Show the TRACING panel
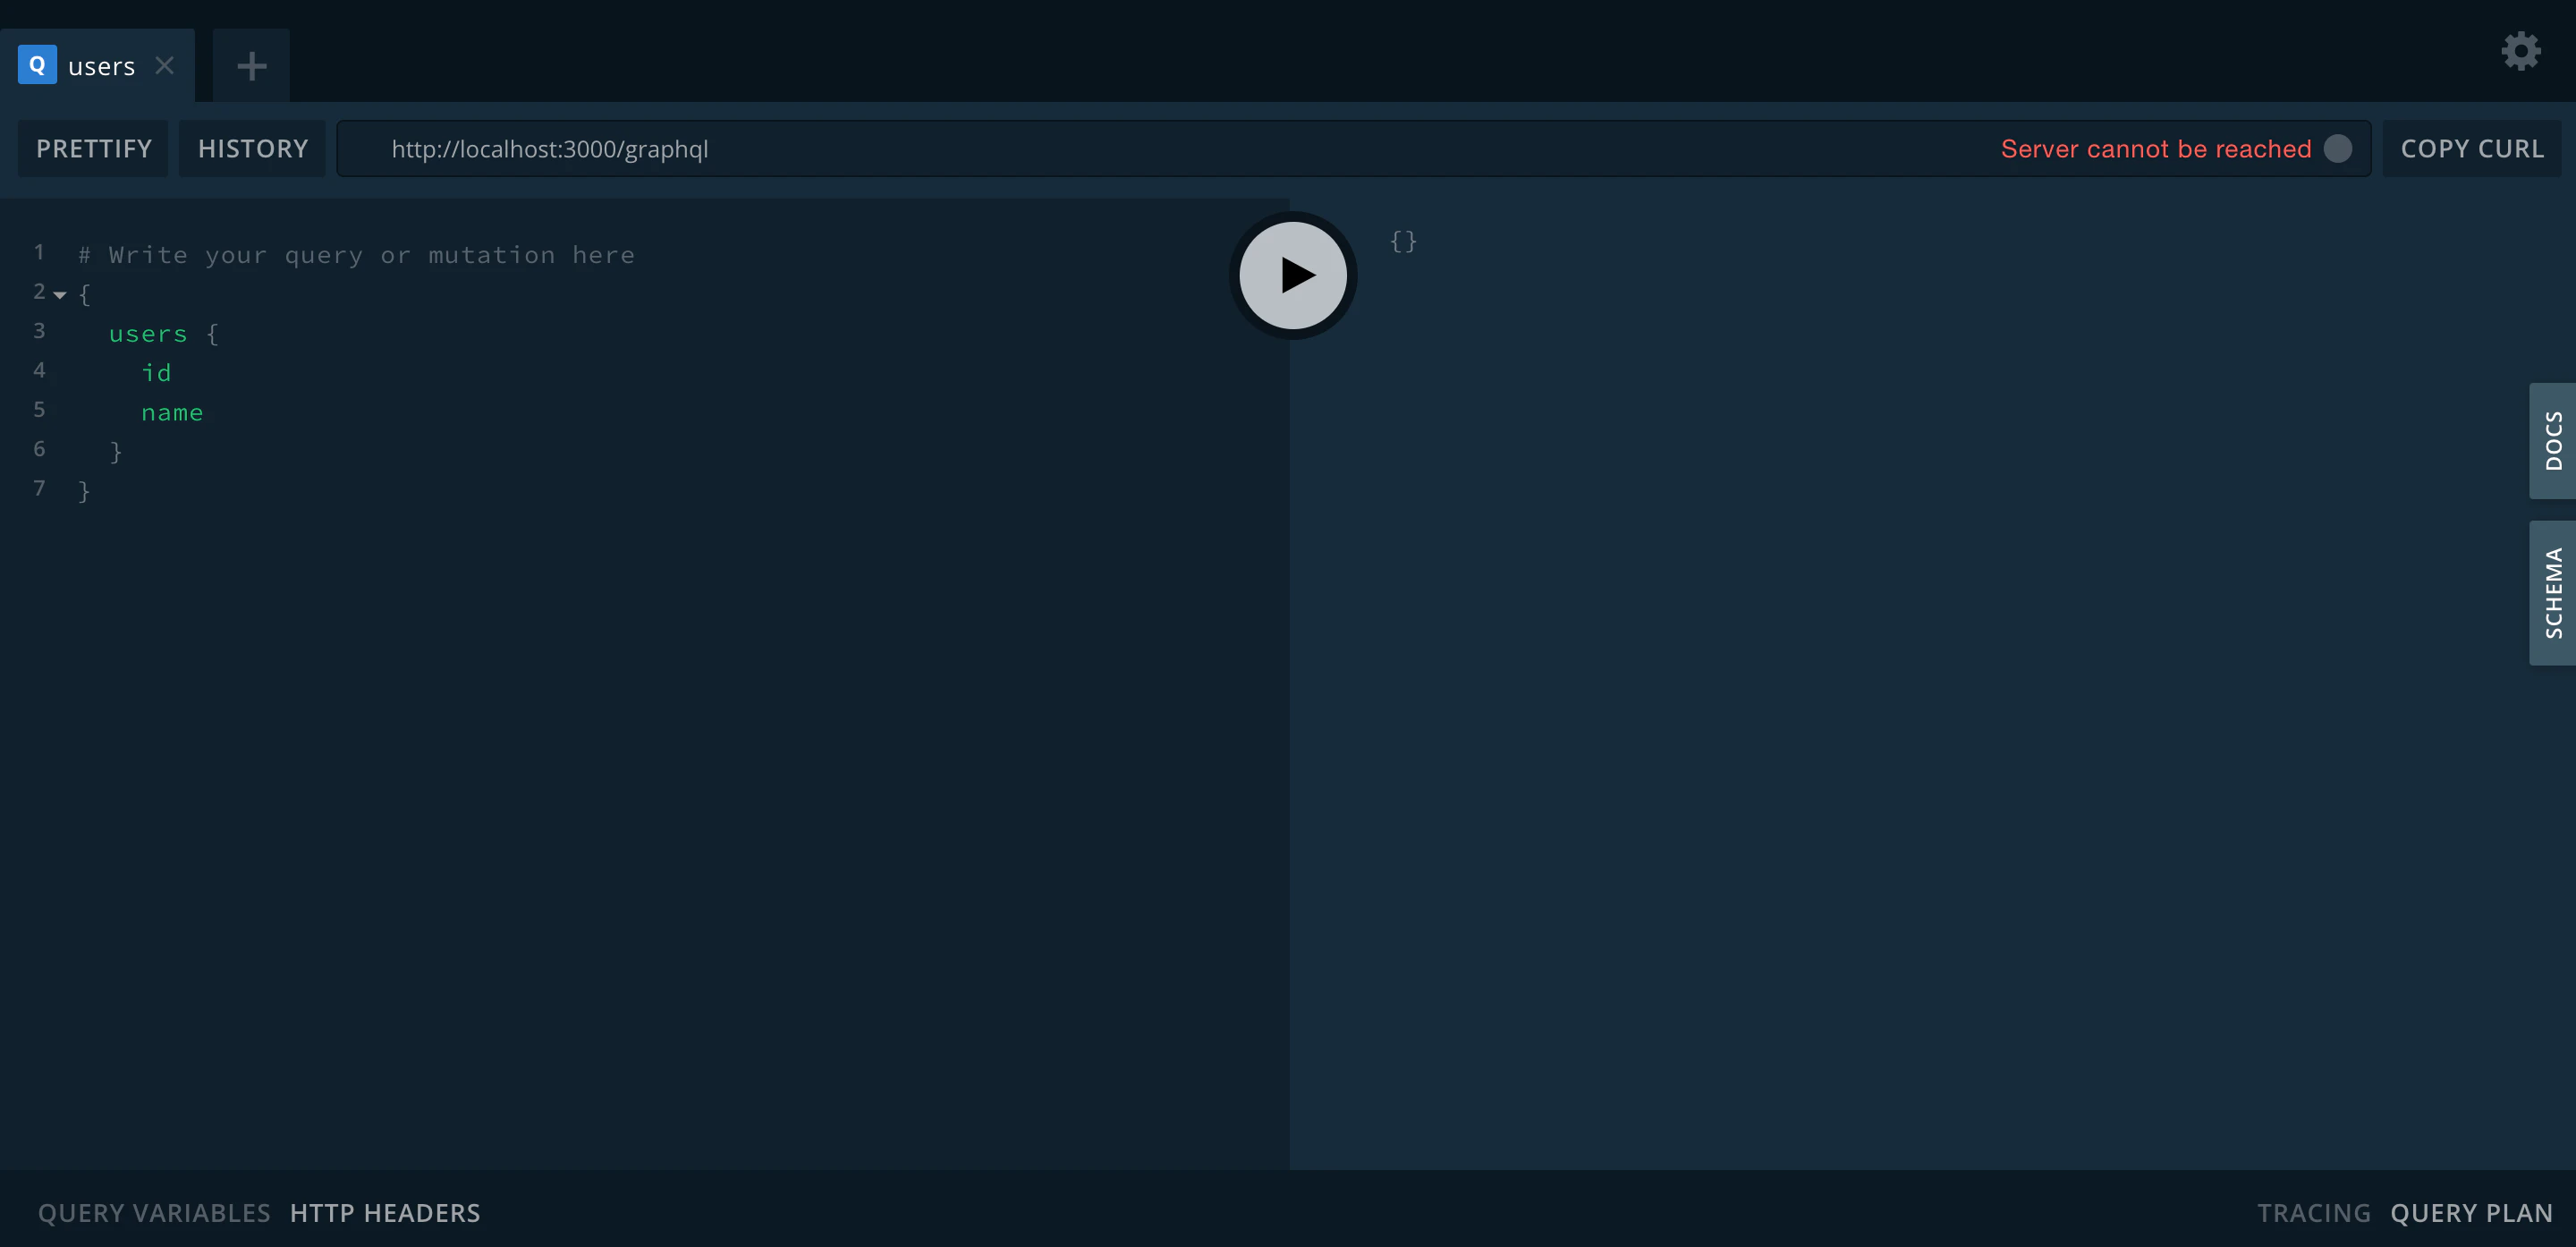This screenshot has width=2576, height=1247. click(x=2313, y=1213)
